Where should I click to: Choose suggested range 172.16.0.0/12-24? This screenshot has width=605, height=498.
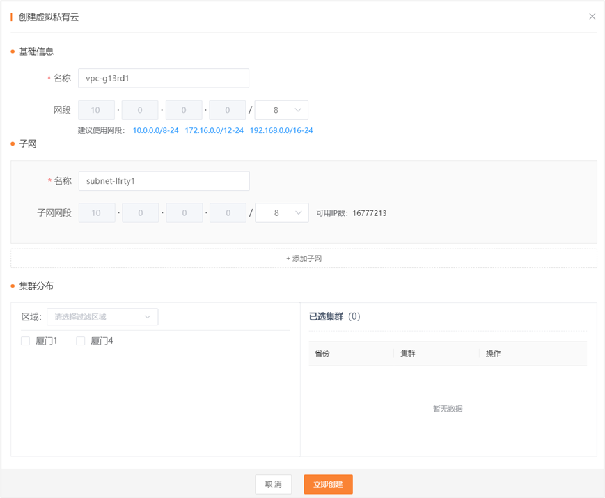click(x=214, y=130)
